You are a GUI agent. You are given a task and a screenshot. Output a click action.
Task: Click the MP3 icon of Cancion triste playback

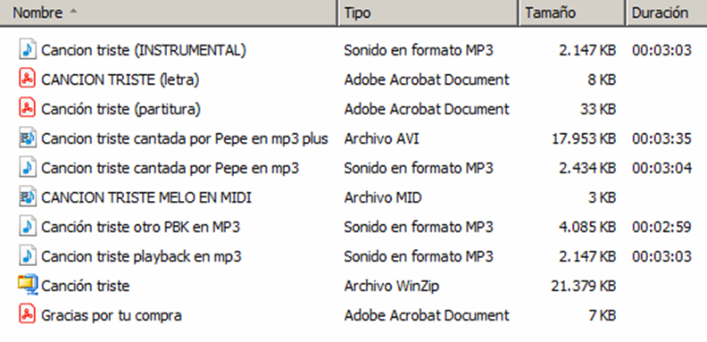click(x=28, y=255)
